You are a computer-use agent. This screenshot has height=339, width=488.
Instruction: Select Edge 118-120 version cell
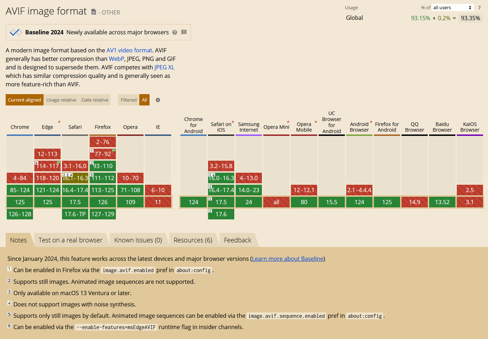point(47,178)
